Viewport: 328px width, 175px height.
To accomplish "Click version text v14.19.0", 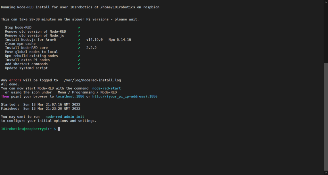I will pyautogui.click(x=94, y=40).
